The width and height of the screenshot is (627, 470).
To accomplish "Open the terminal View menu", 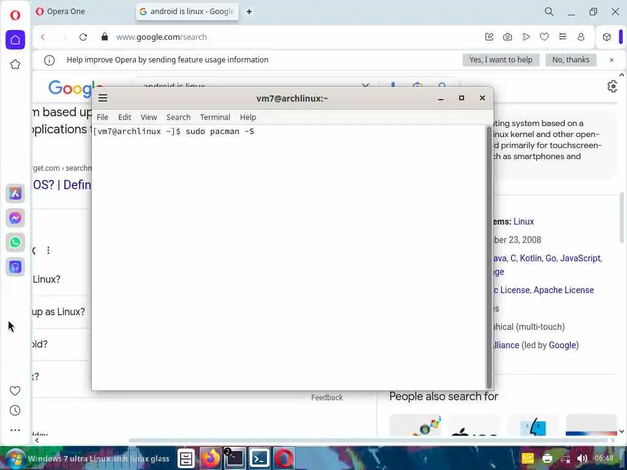I will coord(148,117).
